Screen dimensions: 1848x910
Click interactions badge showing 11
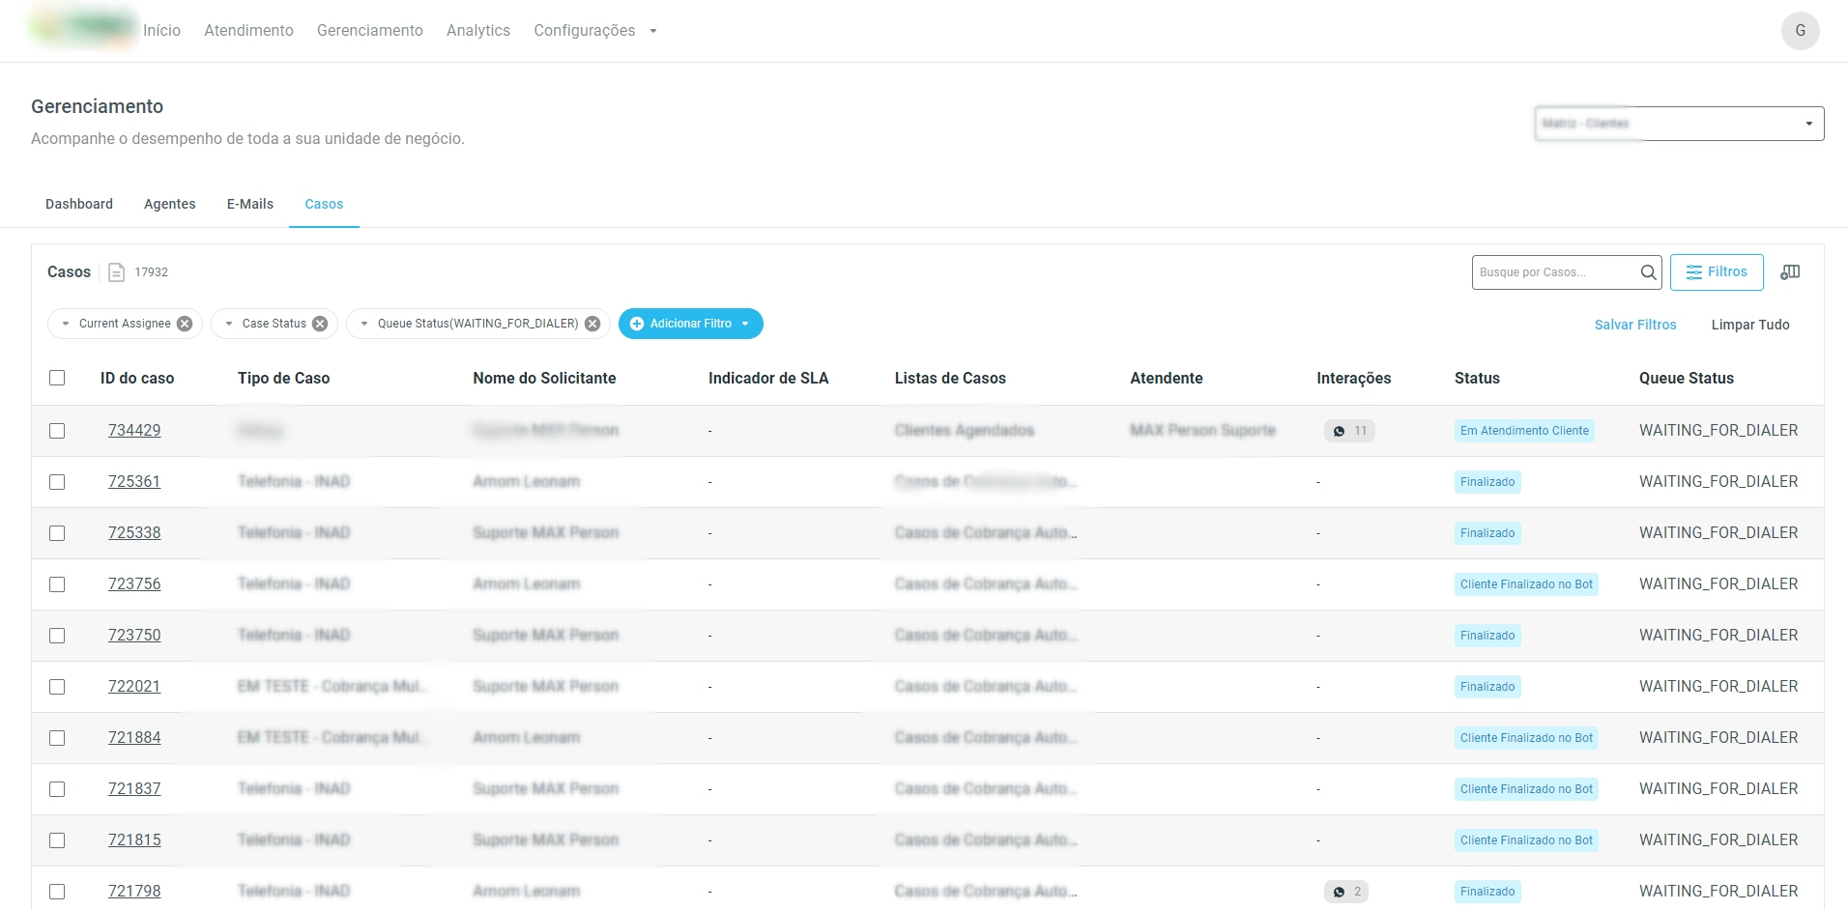[x=1349, y=431]
